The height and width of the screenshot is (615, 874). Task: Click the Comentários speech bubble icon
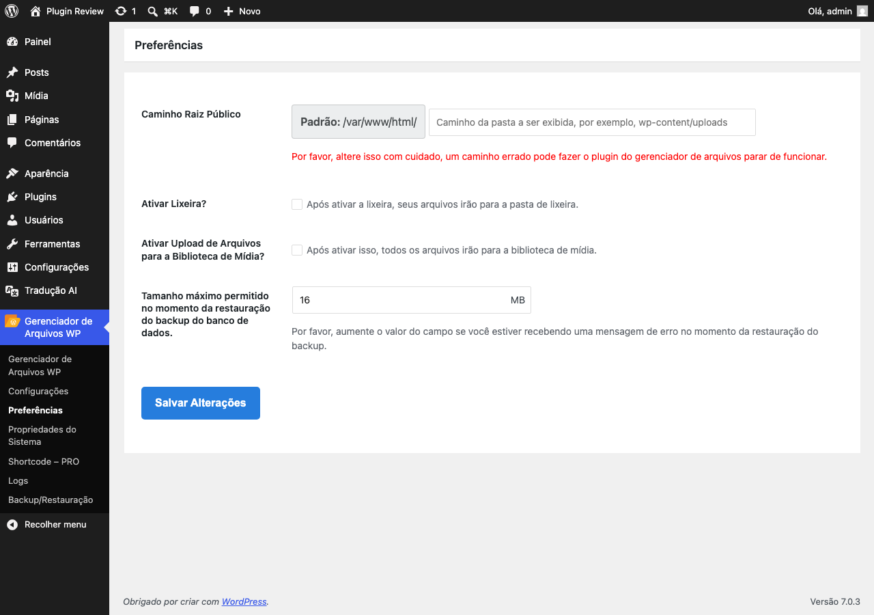pyautogui.click(x=12, y=143)
